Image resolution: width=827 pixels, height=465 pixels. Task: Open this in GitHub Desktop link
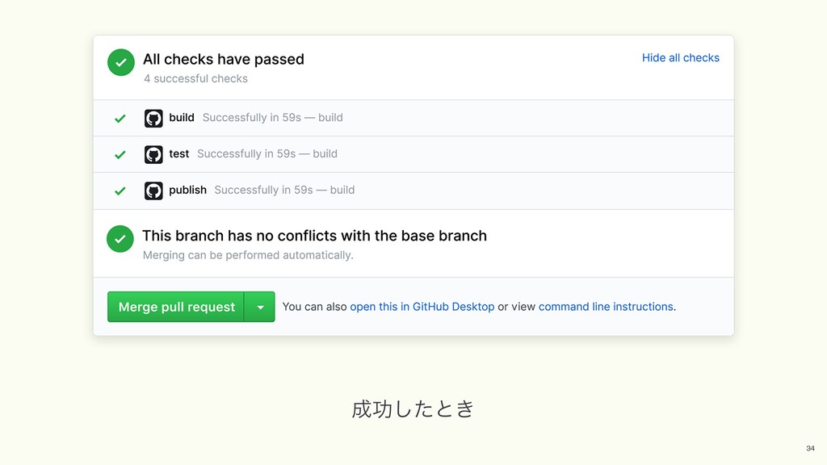(x=422, y=307)
